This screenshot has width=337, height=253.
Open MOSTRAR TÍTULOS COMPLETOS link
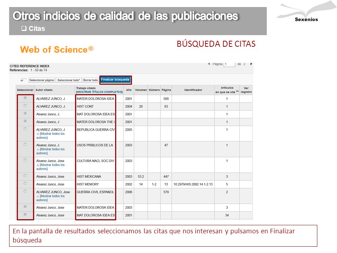99,92
